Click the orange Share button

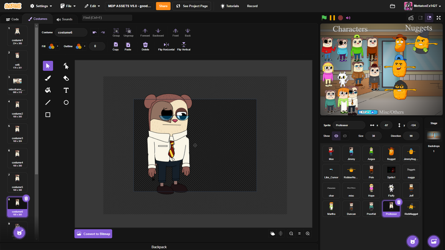163,6
